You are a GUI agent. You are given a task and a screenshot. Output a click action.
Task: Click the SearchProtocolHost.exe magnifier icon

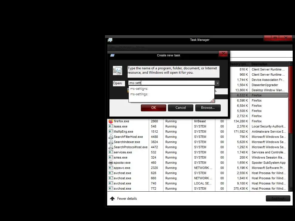point(111,147)
